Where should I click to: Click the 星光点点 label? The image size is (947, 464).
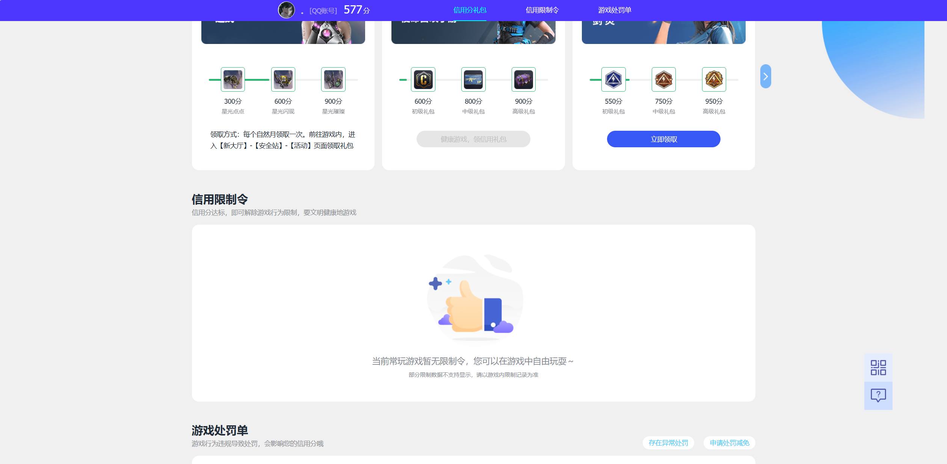coord(233,112)
